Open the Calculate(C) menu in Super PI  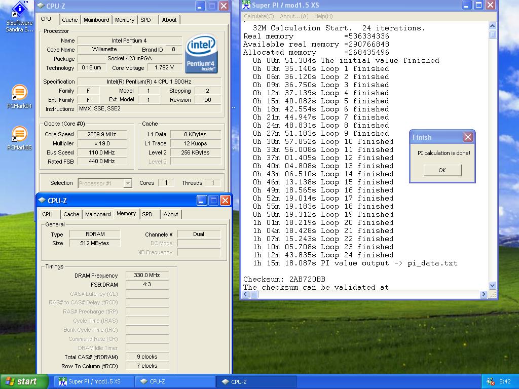click(x=259, y=16)
